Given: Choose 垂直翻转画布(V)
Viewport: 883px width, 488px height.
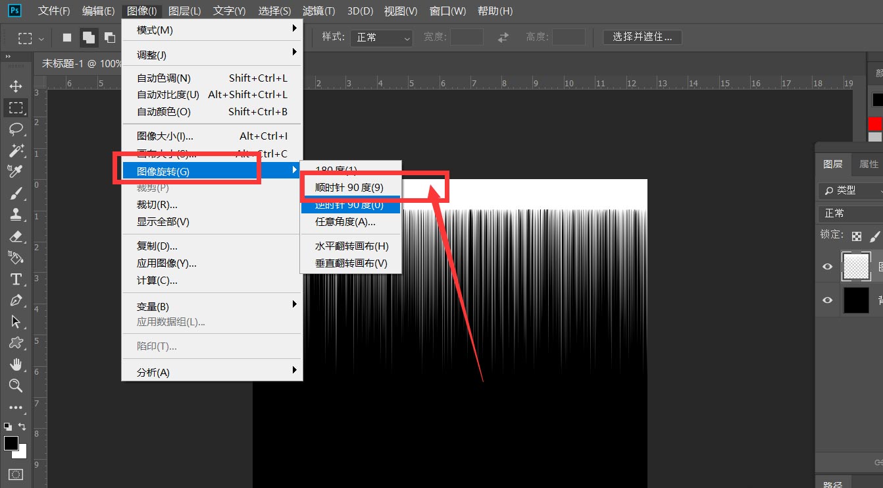Looking at the screenshot, I should coord(351,263).
